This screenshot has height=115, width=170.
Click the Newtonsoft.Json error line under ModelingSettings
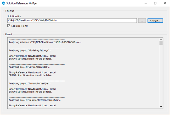point(32,56)
